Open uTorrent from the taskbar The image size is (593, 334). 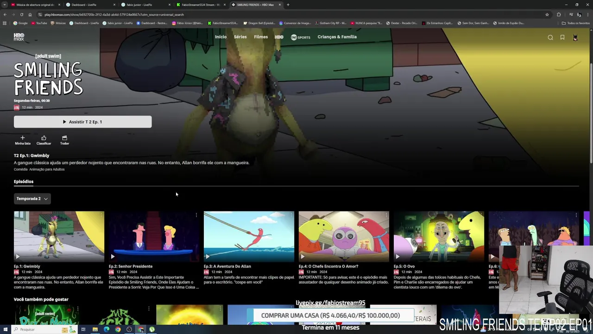(x=152, y=329)
